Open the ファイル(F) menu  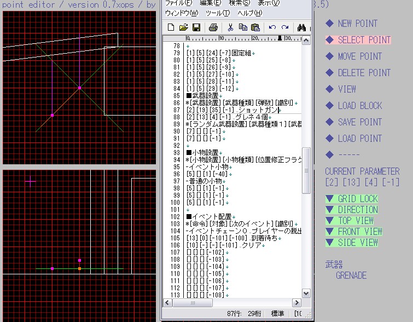point(178,3)
